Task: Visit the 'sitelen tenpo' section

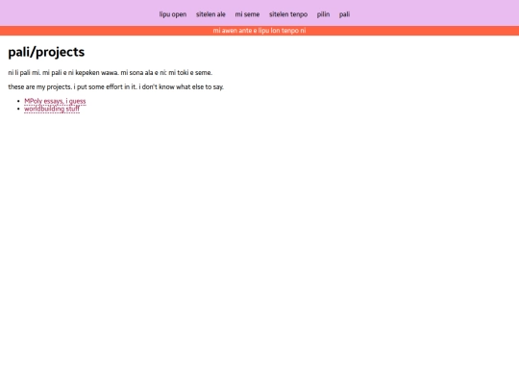Action: click(x=288, y=14)
